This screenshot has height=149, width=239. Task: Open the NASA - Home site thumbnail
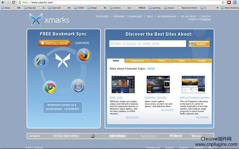123,85
